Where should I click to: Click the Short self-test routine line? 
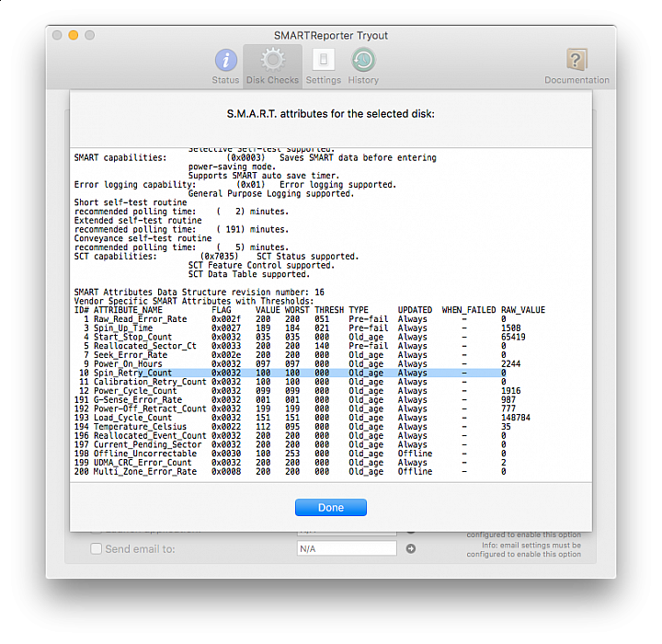[x=131, y=202]
